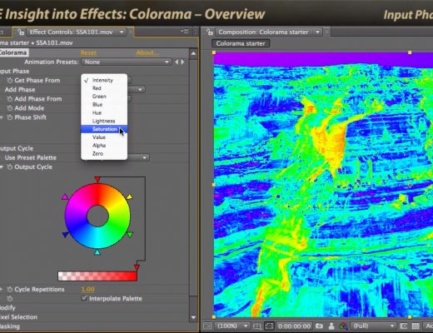Toggle stopwatch beside Interpolate Palette
Viewport: 433px width, 333px height.
10,299
